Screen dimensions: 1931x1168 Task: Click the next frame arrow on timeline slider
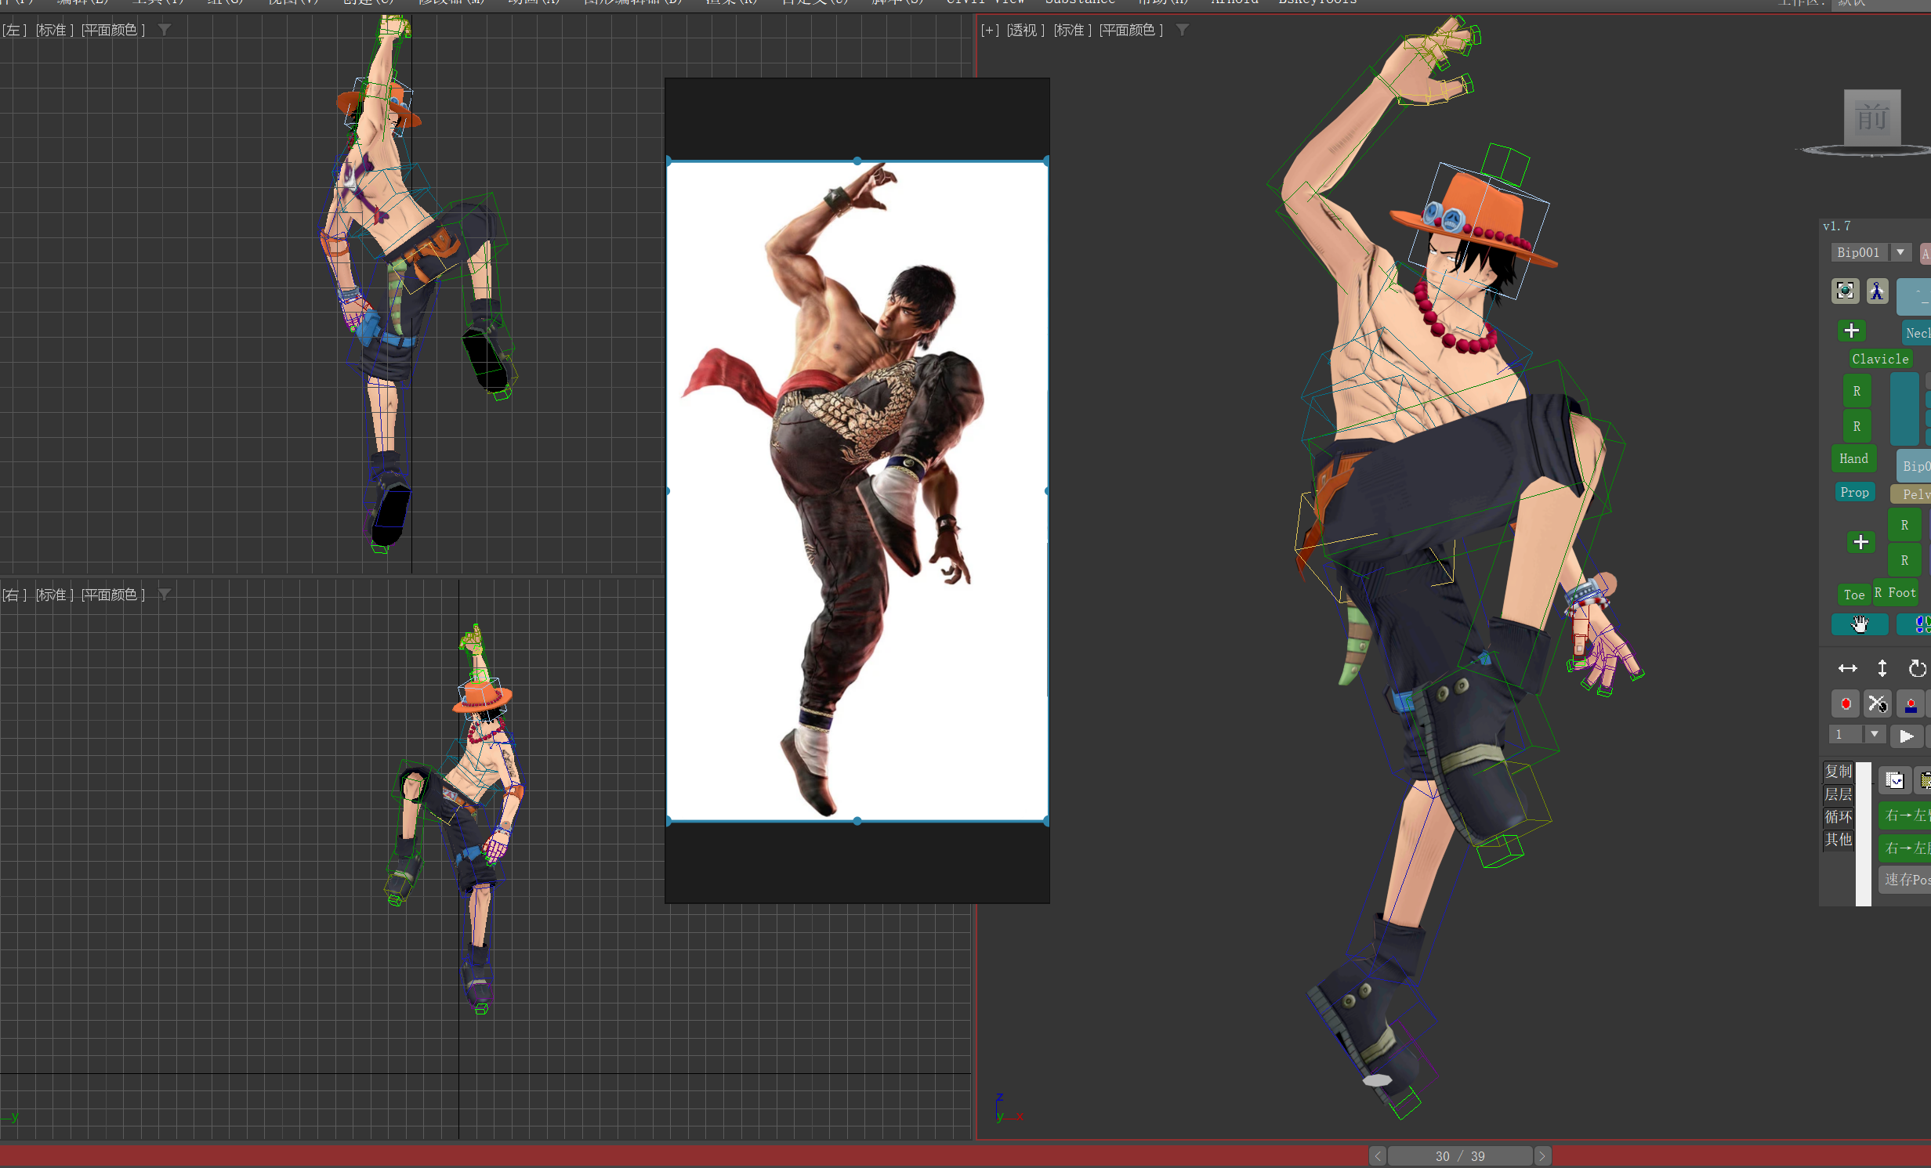(x=1542, y=1156)
